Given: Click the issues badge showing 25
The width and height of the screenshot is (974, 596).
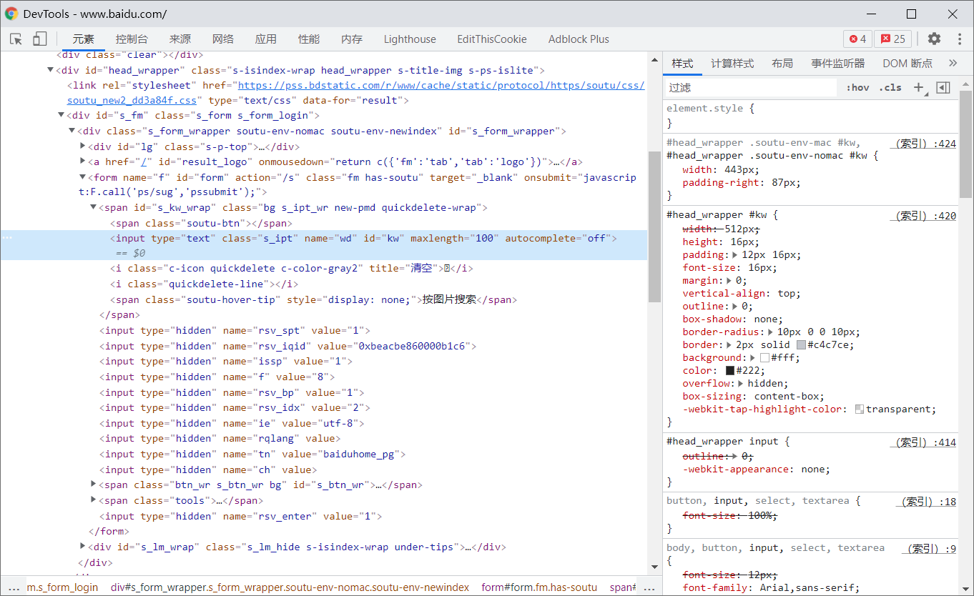Looking at the screenshot, I should click(892, 39).
